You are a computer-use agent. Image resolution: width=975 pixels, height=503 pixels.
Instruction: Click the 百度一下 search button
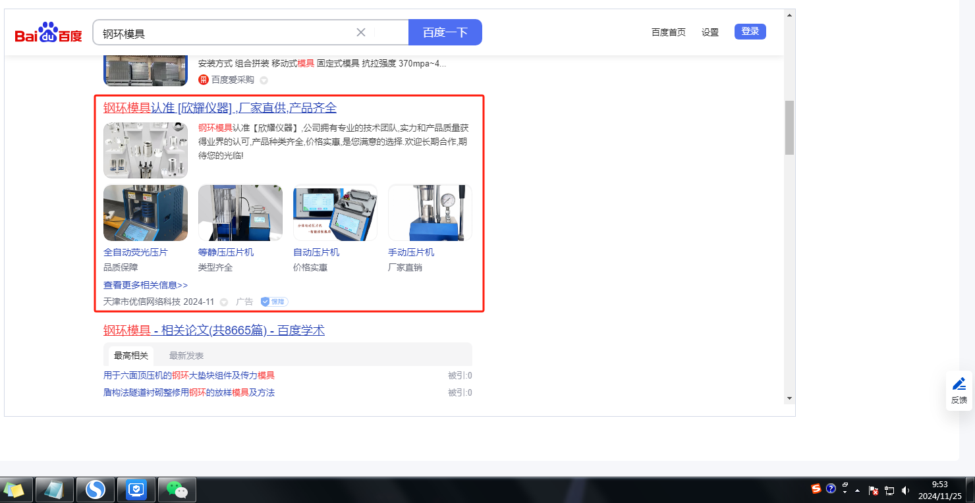click(445, 32)
